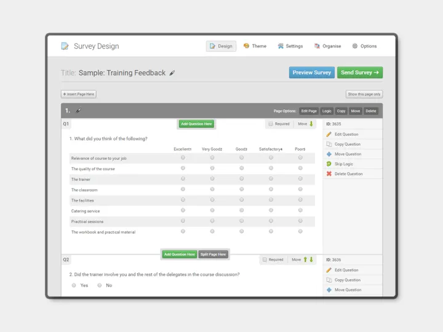Click the ID: 3635 label
This screenshot has height=332, width=443.
pyautogui.click(x=333, y=124)
